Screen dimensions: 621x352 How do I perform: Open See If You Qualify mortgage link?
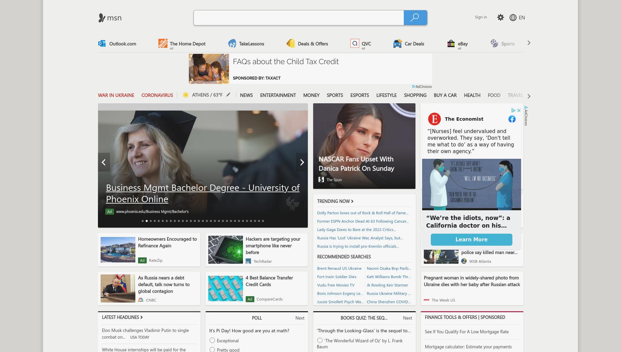tap(467, 332)
